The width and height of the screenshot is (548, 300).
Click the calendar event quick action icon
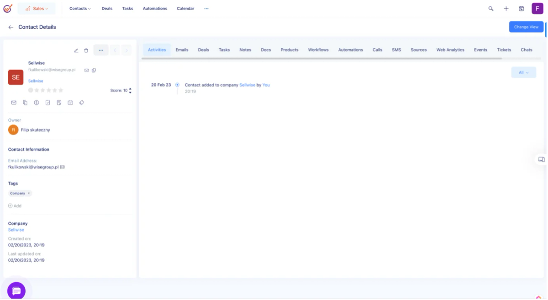point(70,103)
